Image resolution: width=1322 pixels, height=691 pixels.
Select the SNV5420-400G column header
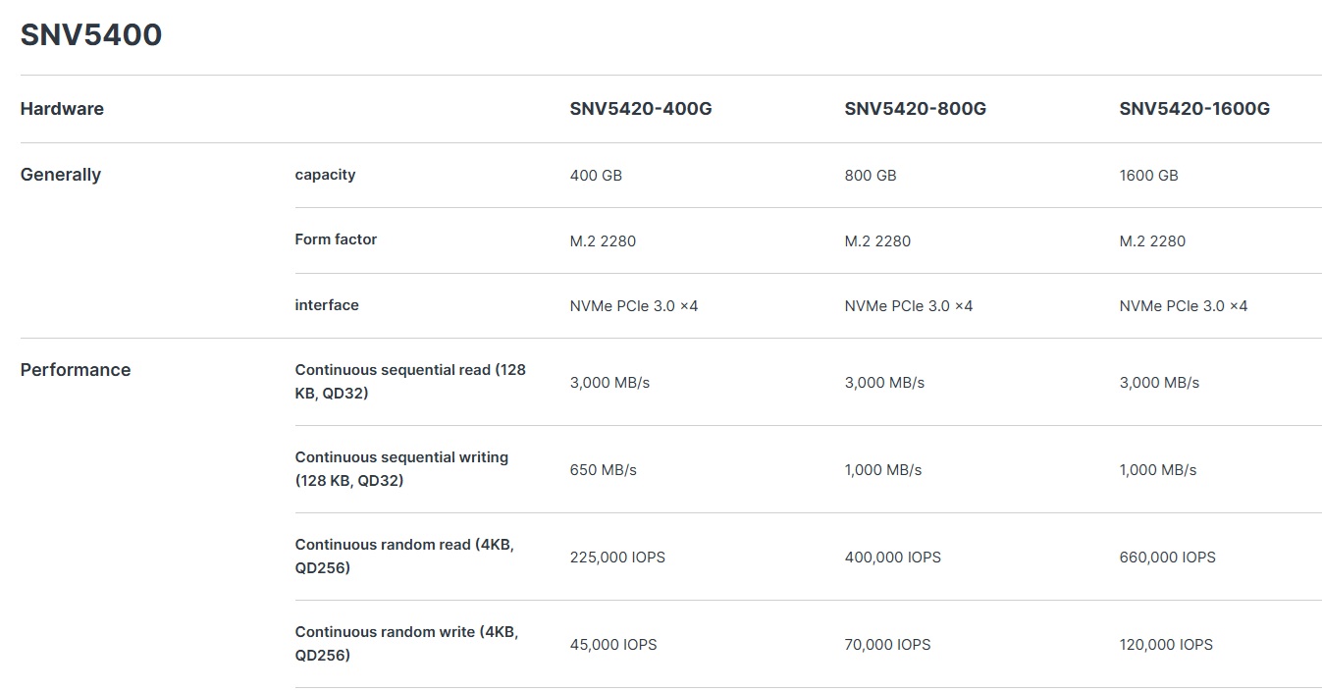(x=641, y=109)
